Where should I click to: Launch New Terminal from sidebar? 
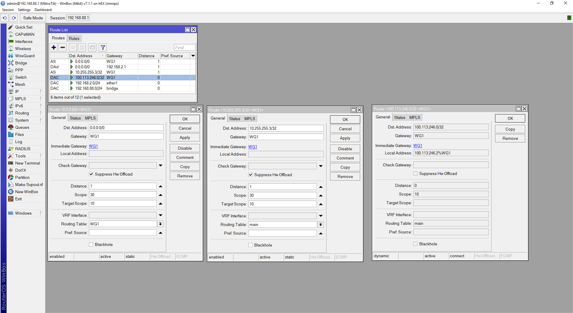(x=27, y=163)
